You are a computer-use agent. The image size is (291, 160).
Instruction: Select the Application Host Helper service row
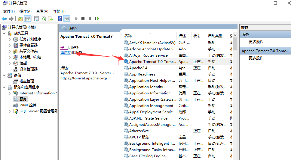(x=178, y=81)
